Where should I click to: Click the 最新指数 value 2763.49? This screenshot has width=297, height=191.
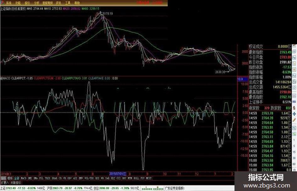[285, 52]
